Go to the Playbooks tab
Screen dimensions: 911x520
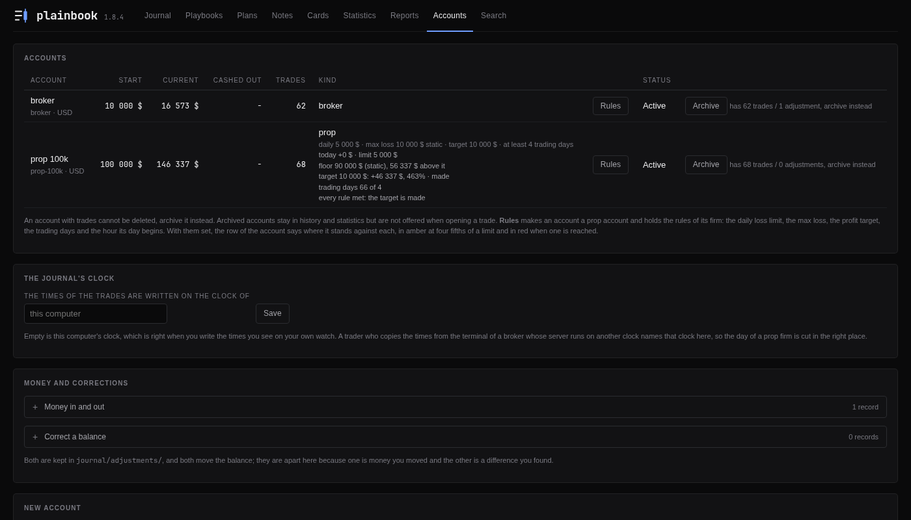click(204, 16)
